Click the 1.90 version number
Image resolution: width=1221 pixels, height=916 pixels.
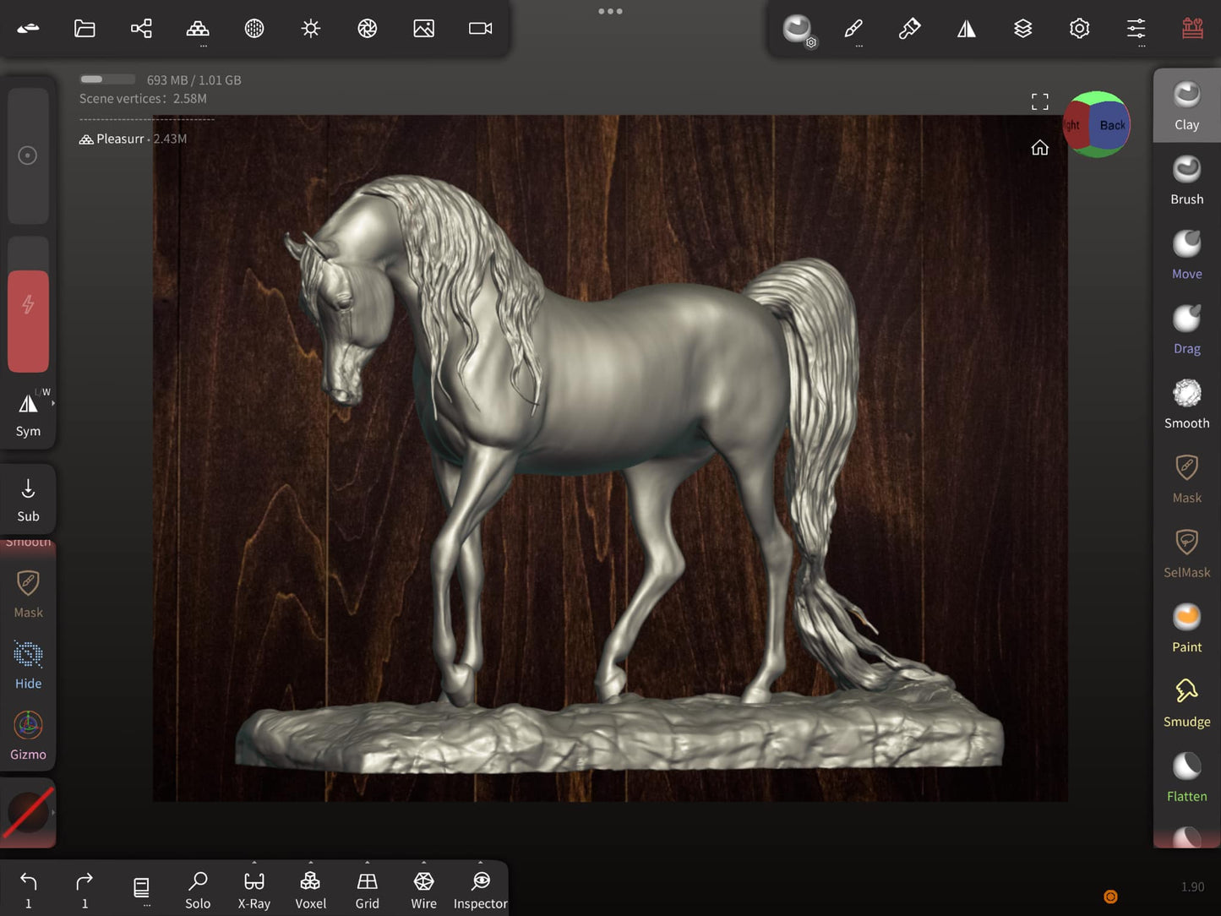coord(1192,886)
